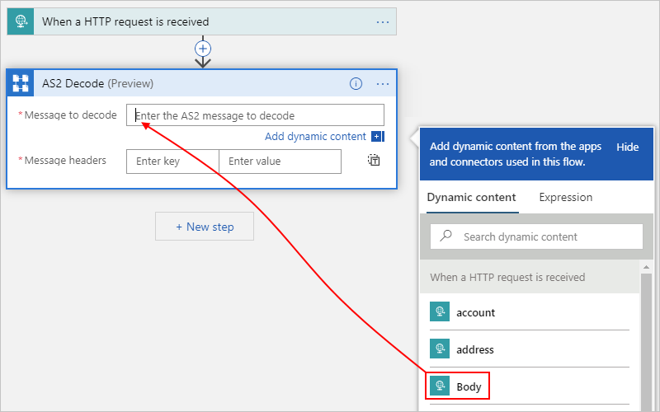
Task: Click the HTTP request trigger icon
Action: pos(21,21)
